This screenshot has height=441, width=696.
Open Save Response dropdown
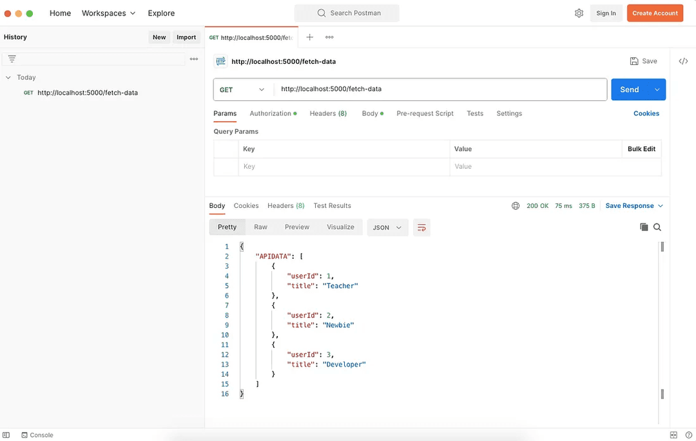coord(634,205)
